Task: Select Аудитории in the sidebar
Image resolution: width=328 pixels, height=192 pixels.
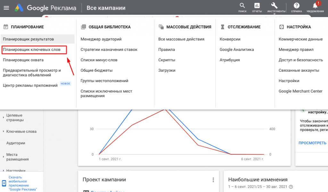Action: tap(16, 143)
